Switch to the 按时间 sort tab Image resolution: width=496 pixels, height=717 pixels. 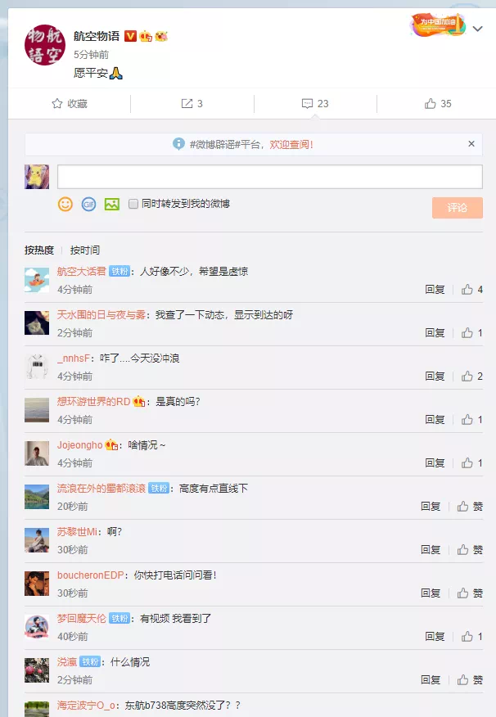click(x=85, y=250)
